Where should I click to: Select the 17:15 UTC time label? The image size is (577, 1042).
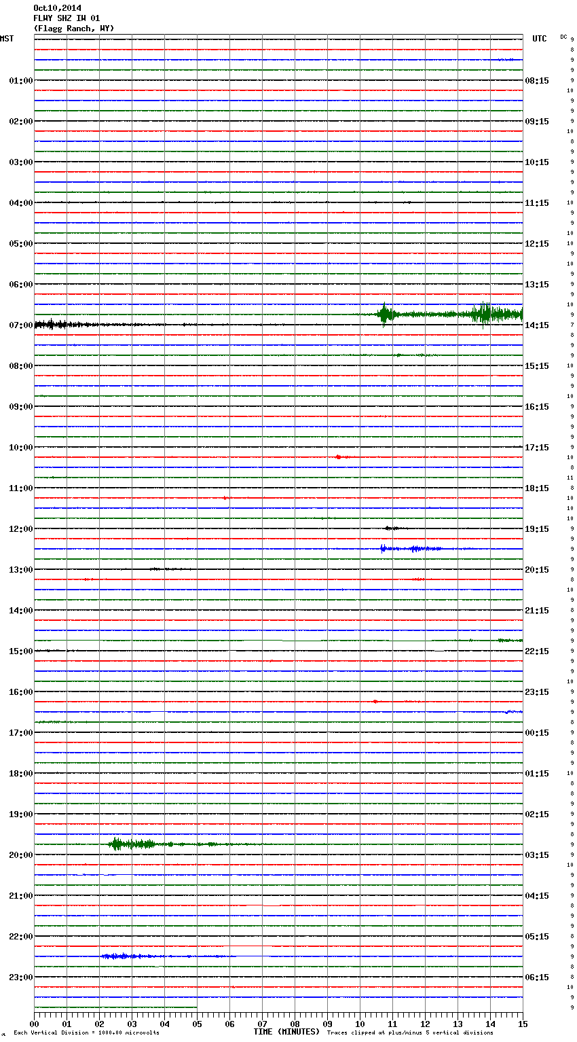[x=537, y=448]
